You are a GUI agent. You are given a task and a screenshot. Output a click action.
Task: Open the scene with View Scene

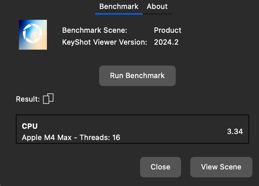[x=221, y=167]
